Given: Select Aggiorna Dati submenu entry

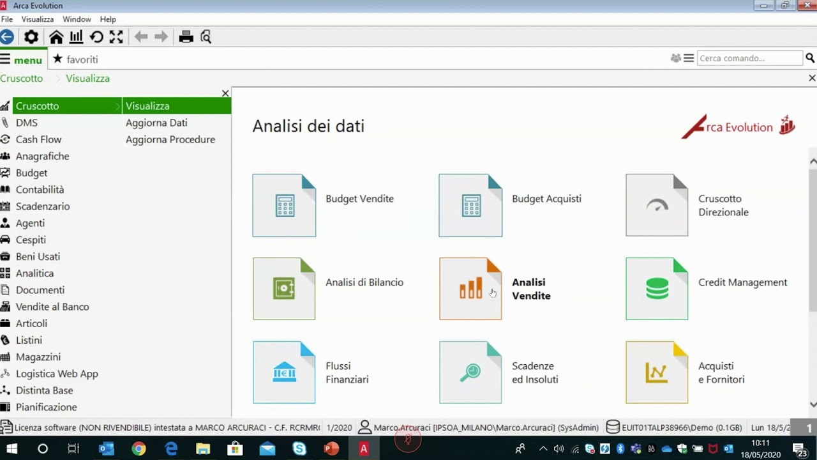Looking at the screenshot, I should (x=156, y=123).
